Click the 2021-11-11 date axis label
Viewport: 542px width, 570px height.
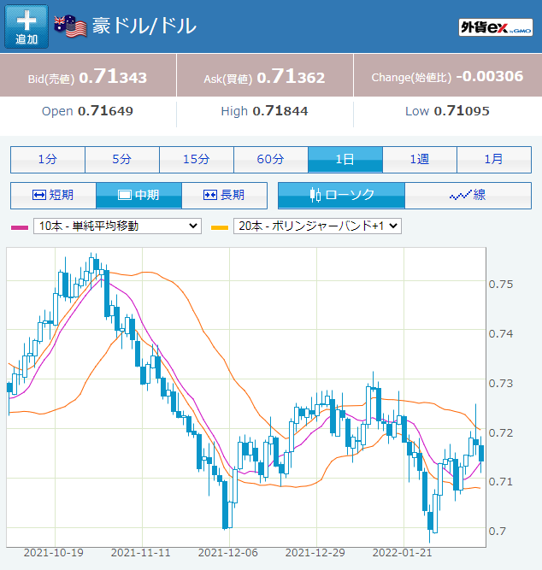pos(141,553)
